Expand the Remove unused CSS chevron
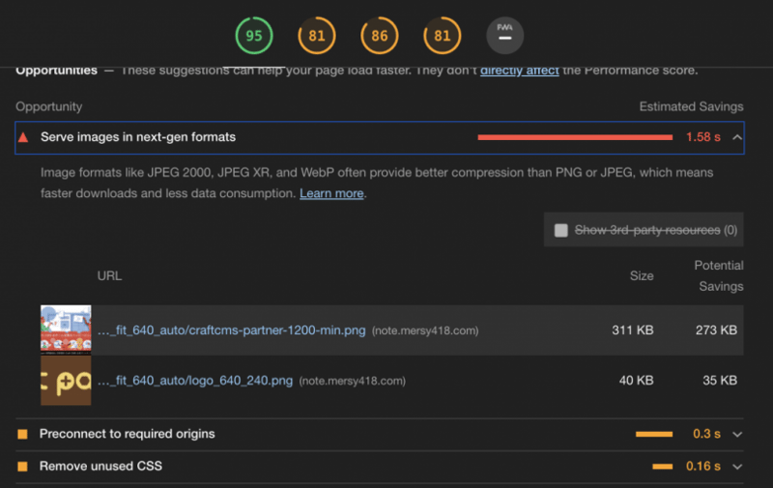Screen dimensions: 773x488 tap(737, 467)
